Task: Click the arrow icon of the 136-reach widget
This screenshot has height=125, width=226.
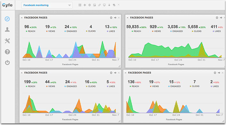Action: pyautogui.click(x=219, y=73)
